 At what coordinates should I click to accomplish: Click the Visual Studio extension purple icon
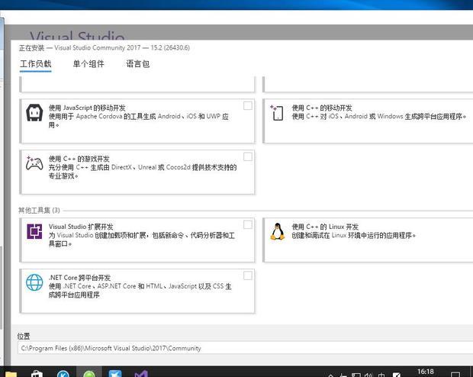click(34, 231)
